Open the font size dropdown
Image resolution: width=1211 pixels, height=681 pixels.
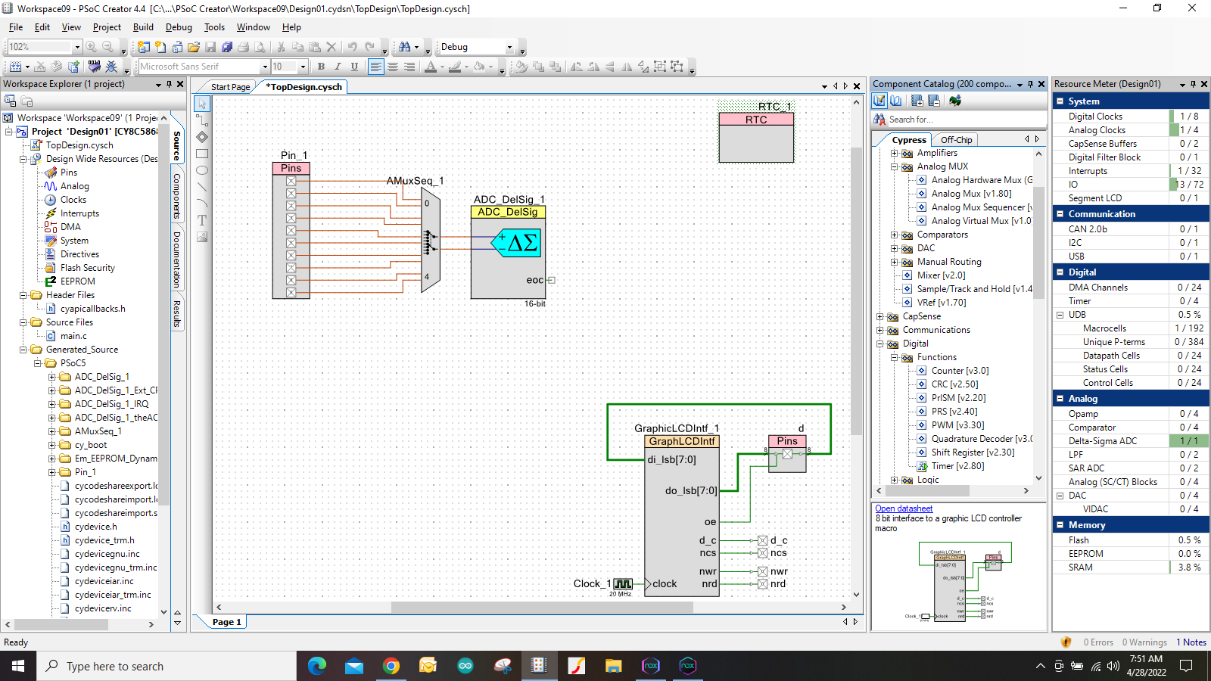click(x=303, y=67)
